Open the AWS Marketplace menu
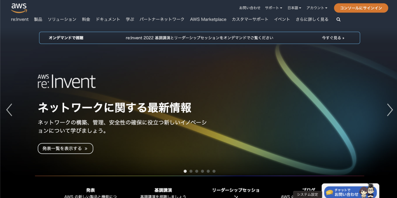 point(208,19)
